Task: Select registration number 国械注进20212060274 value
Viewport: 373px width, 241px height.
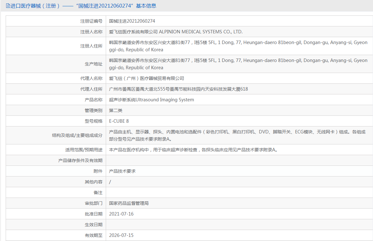Action: tap(132, 21)
